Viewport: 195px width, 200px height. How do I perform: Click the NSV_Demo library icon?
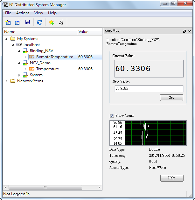[x=25, y=63]
